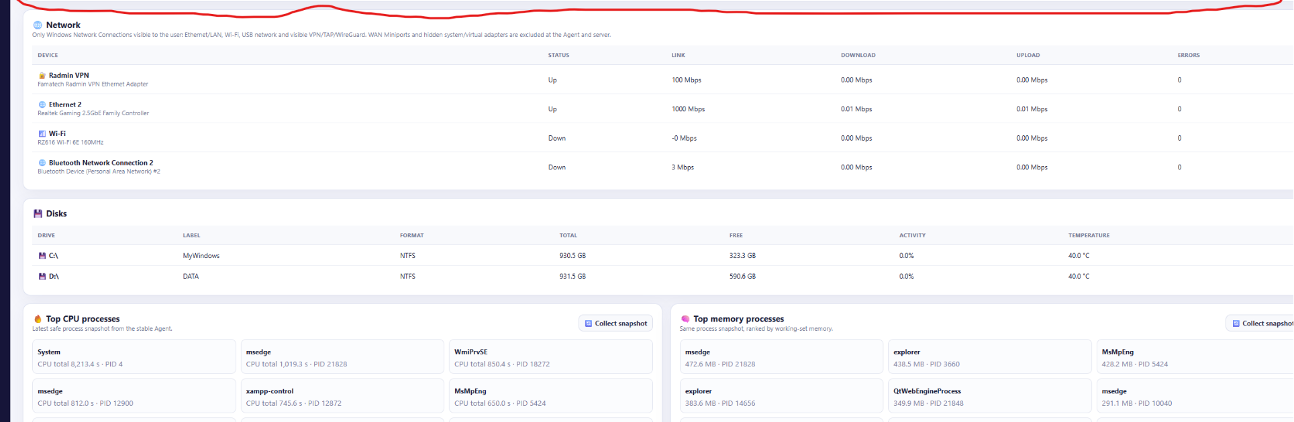This screenshot has width=1294, height=422.
Task: Select the System process card PID 4
Action: point(134,356)
